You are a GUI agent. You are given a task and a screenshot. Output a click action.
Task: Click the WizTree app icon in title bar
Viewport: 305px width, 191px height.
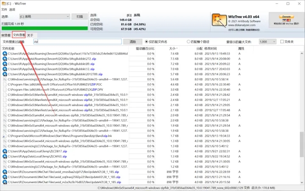coord(3,3)
